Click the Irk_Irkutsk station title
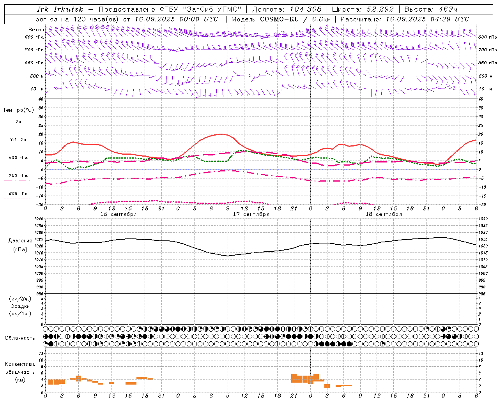Viewport: 499px width, 399px height. click(x=60, y=9)
